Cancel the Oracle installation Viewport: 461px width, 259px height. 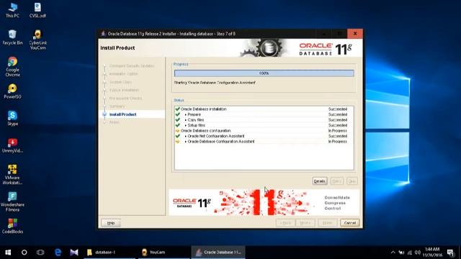click(350, 223)
